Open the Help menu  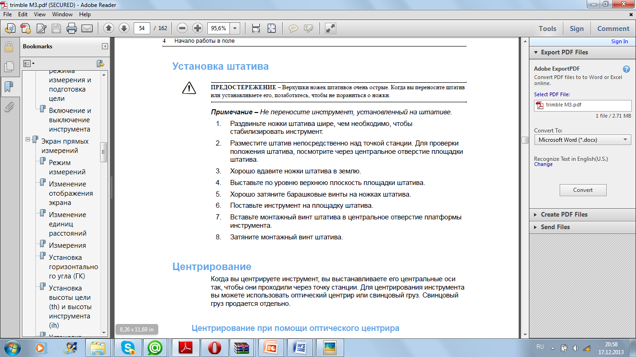click(85, 14)
